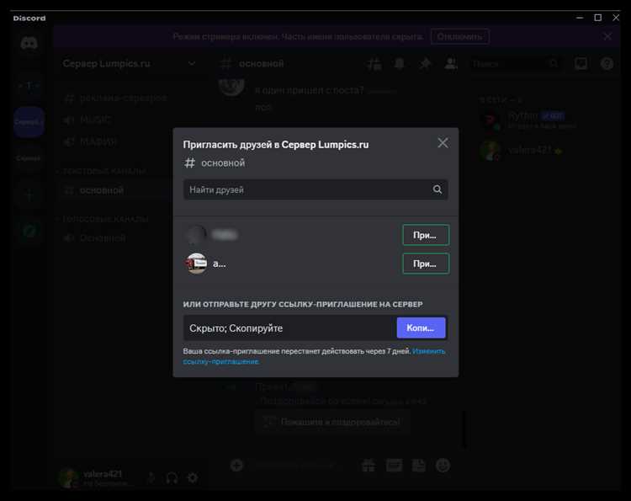The image size is (631, 501).
Task: Open the emoji picker icon
Action: [443, 466]
